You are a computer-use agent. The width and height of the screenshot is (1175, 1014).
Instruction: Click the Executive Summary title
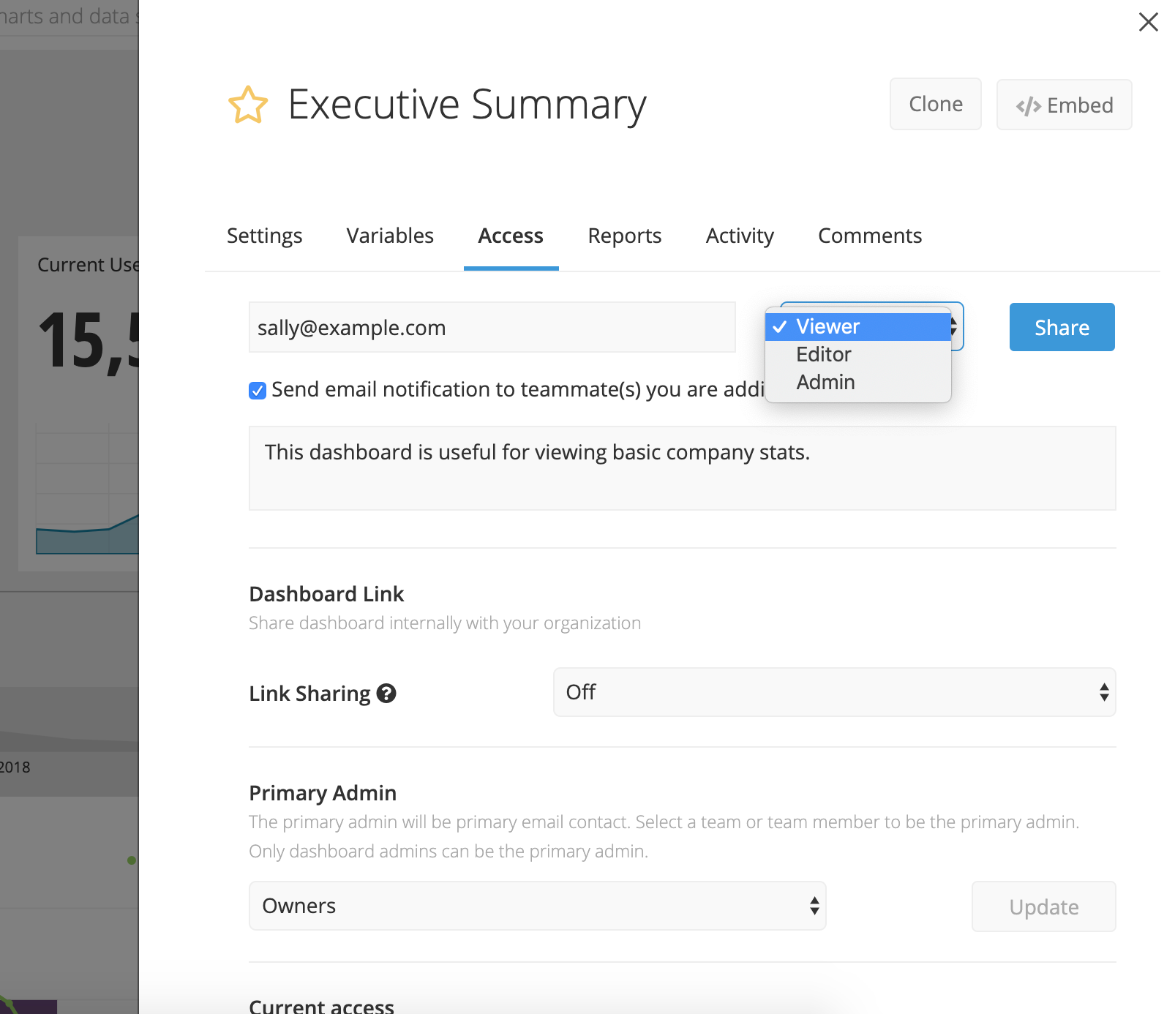pyautogui.click(x=467, y=105)
